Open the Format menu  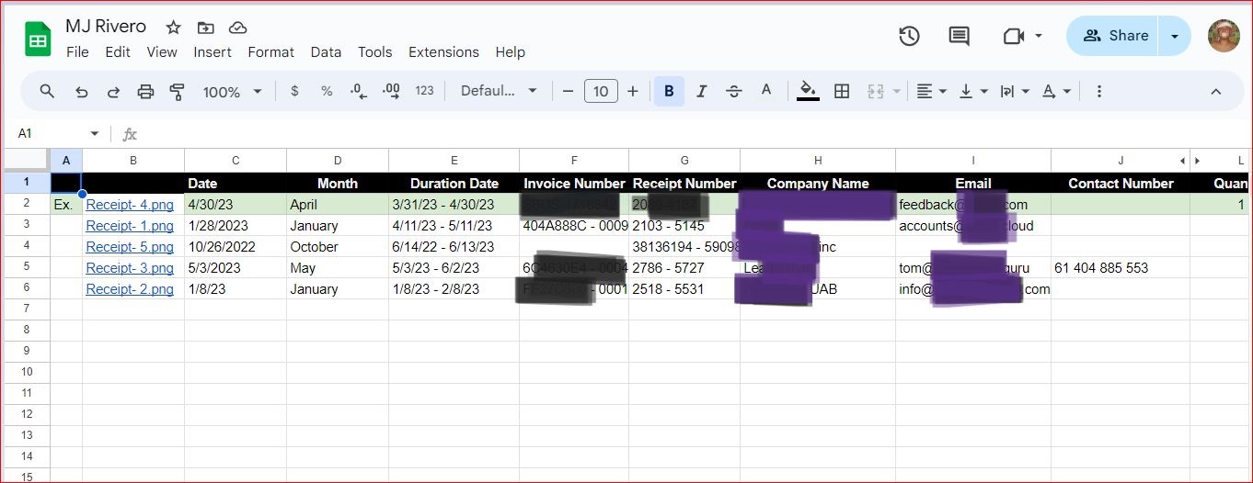tap(270, 52)
